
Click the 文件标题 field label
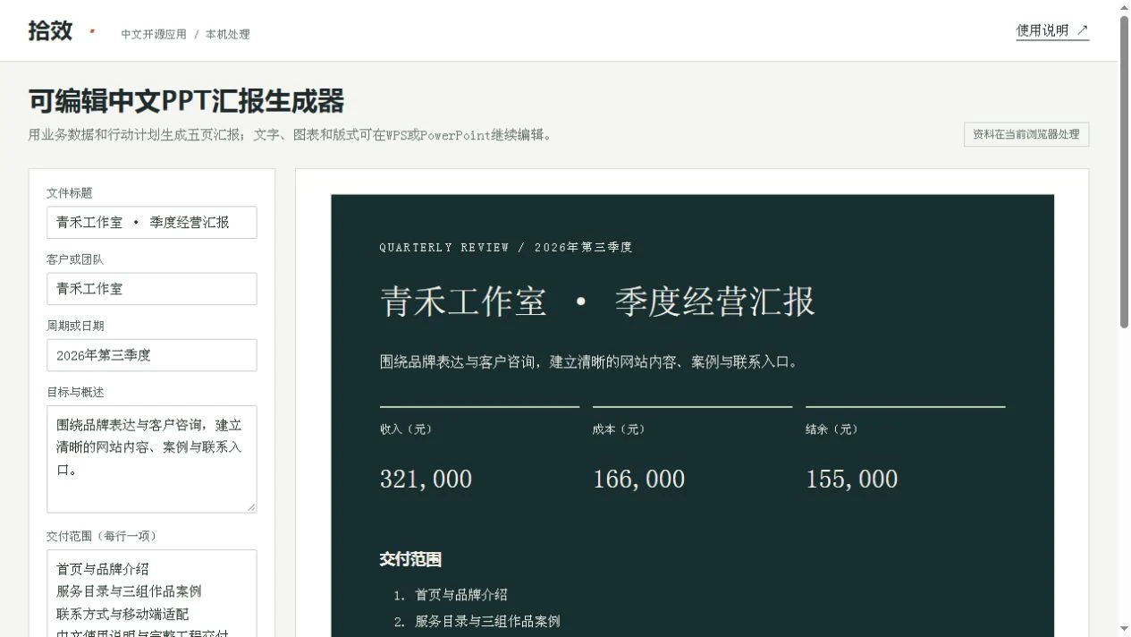point(70,193)
